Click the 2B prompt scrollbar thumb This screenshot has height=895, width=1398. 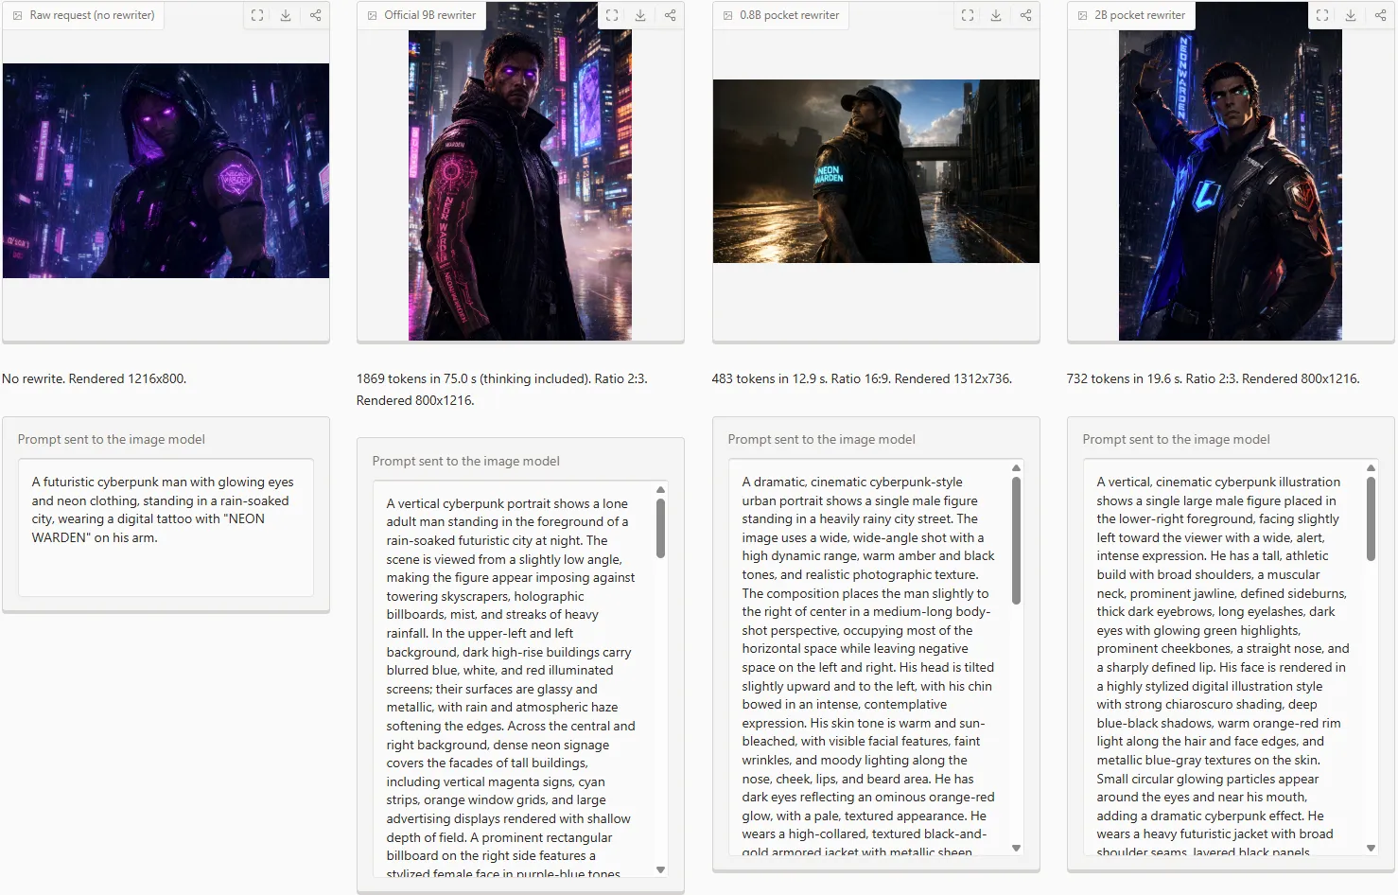pos(1371,518)
